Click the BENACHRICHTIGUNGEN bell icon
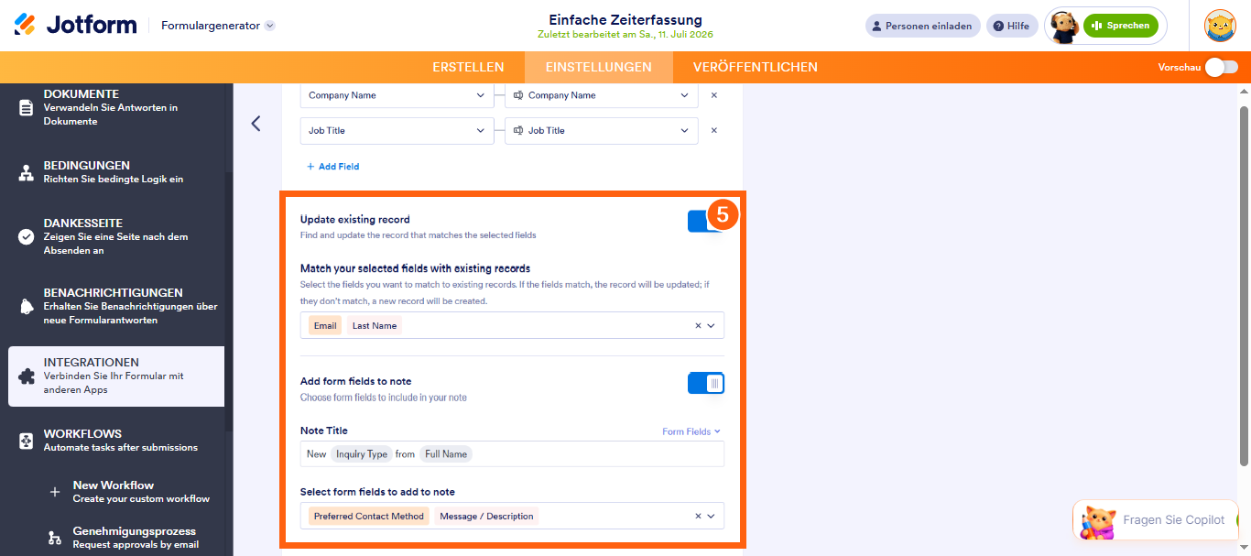 click(x=26, y=307)
